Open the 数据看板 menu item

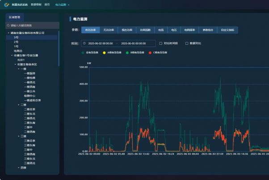coord(36,4)
